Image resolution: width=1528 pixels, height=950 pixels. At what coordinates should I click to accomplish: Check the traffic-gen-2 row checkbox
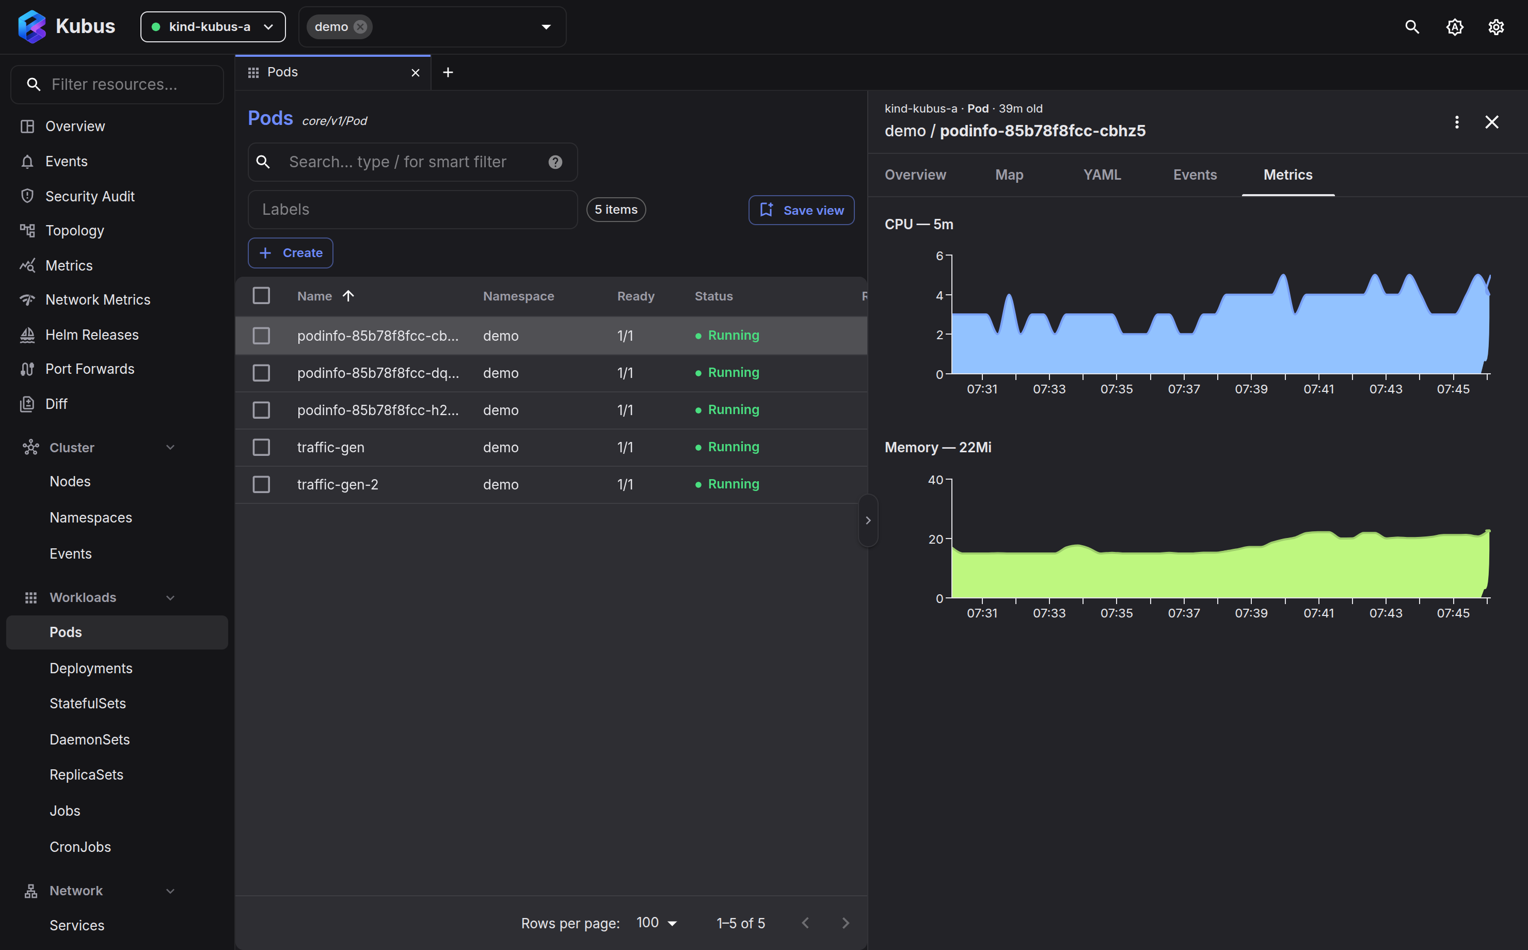tap(261, 484)
